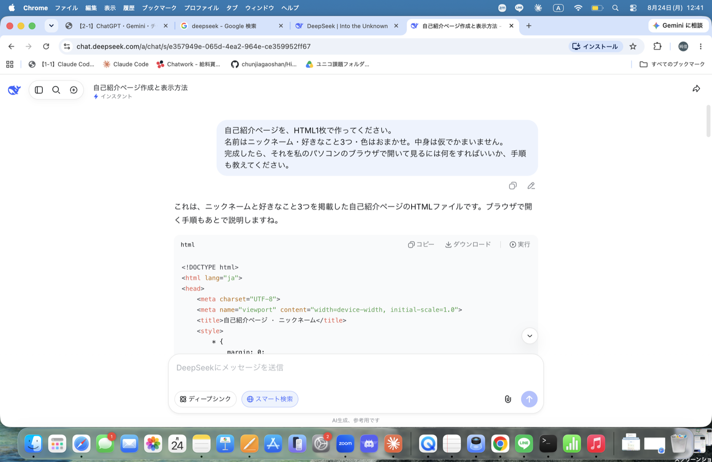Reload the current page

[46, 46]
